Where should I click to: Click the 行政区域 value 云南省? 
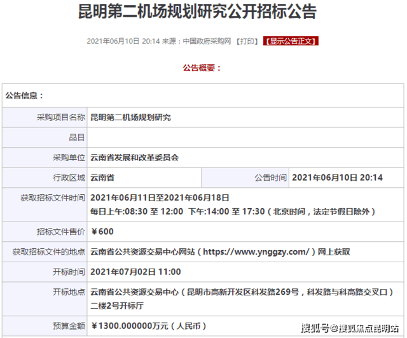[102, 178]
